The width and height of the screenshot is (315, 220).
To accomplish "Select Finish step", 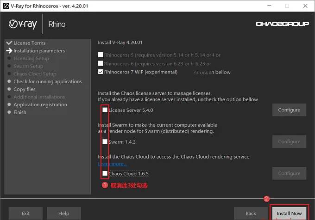I will 19,112.
